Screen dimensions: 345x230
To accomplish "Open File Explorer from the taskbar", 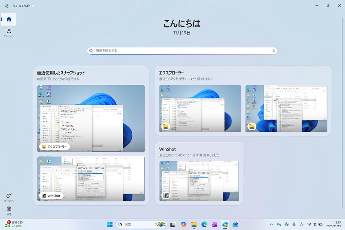I will click(x=194, y=225).
